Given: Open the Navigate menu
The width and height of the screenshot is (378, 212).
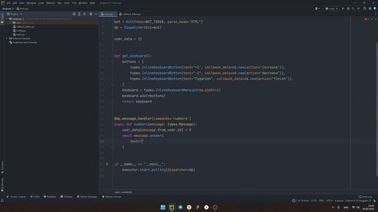Looking at the screenshot, I should [x=31, y=3].
